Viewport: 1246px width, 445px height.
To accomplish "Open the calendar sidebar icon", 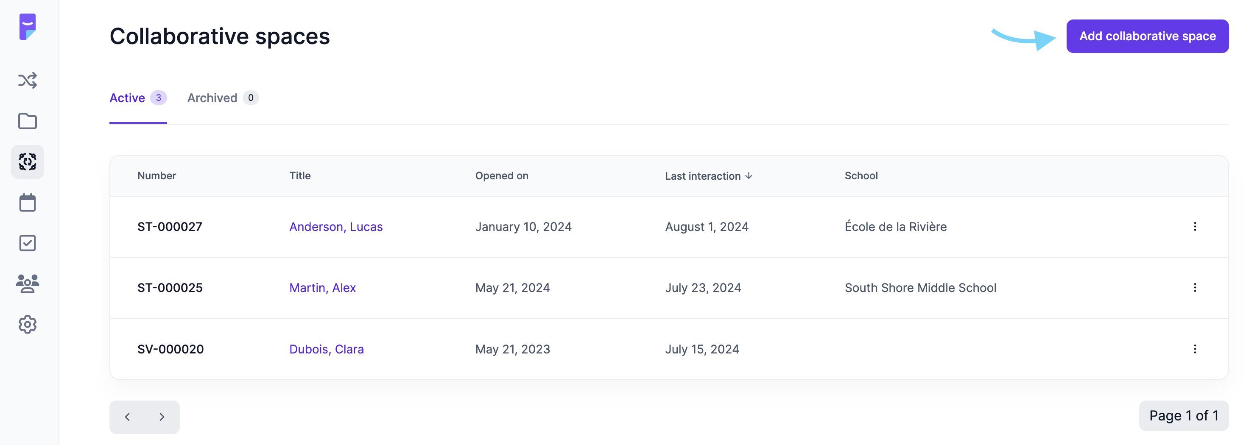I will click(x=28, y=203).
